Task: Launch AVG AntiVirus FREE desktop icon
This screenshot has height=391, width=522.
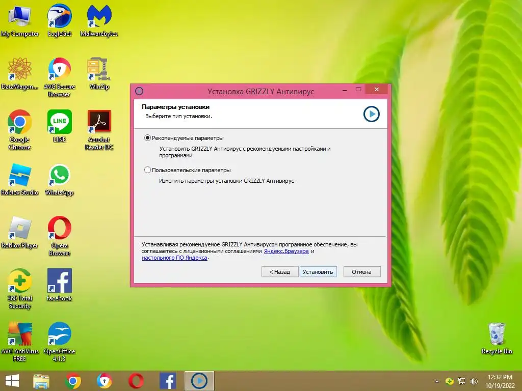Action: 20,342
